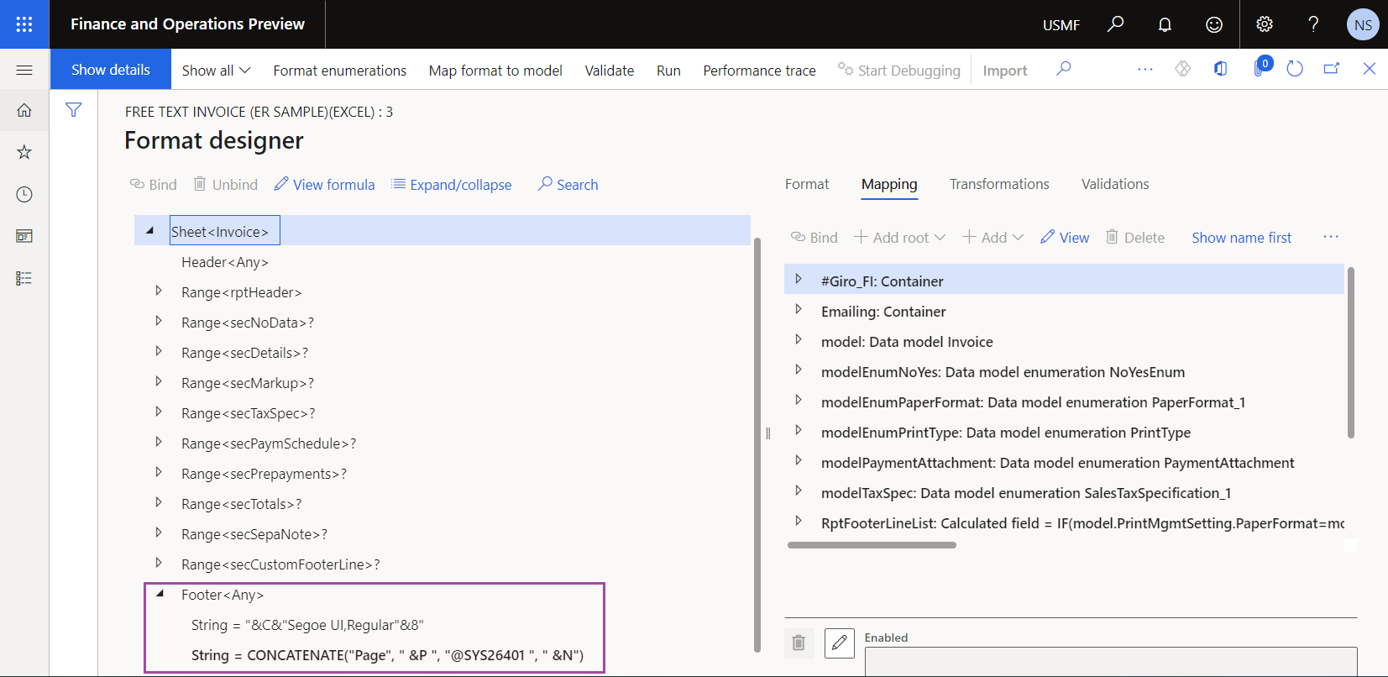The height and width of the screenshot is (677, 1388).
Task: Select Header<Any> tree row
Action: pyautogui.click(x=443, y=262)
